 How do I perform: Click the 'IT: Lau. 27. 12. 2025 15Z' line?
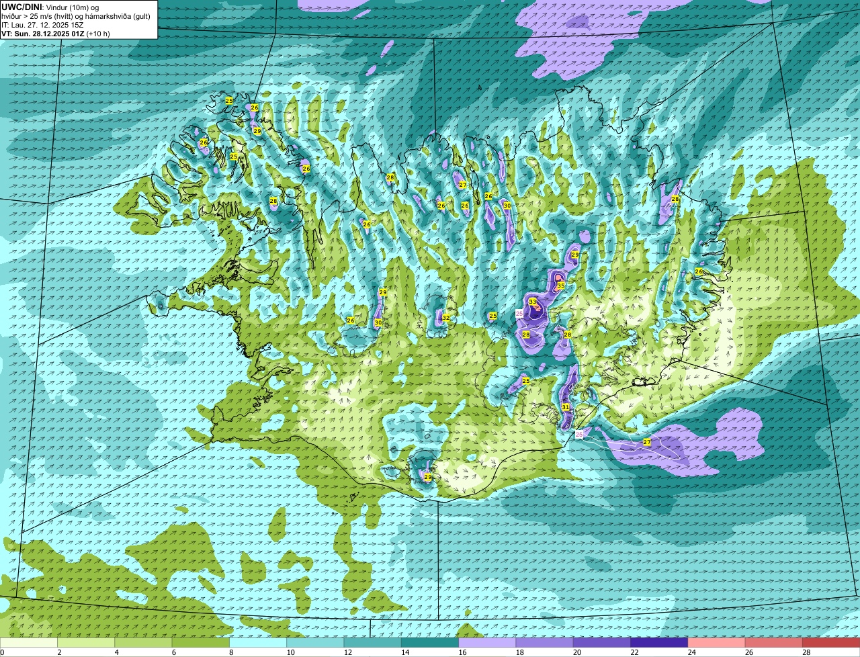pyautogui.click(x=42, y=25)
